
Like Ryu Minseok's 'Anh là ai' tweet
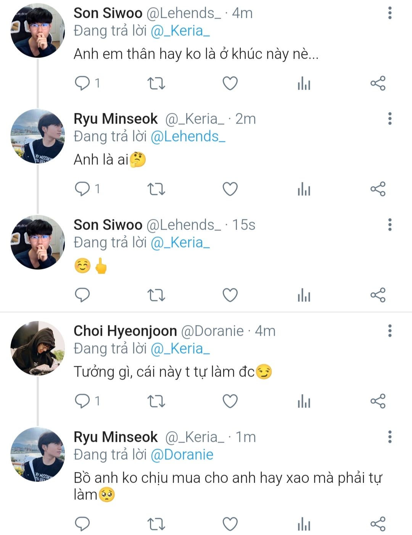pyautogui.click(x=230, y=189)
